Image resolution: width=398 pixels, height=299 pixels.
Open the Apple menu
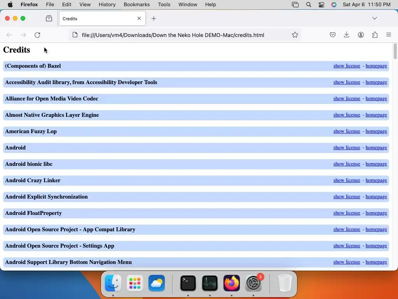10,5
